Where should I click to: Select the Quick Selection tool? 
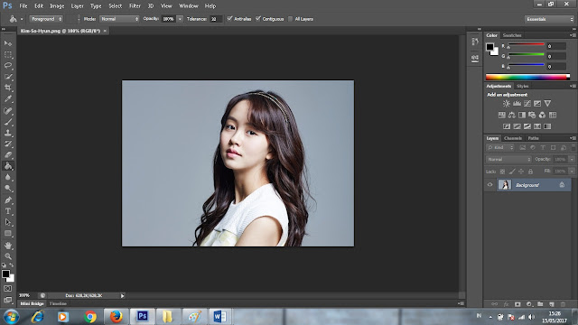click(x=8, y=77)
